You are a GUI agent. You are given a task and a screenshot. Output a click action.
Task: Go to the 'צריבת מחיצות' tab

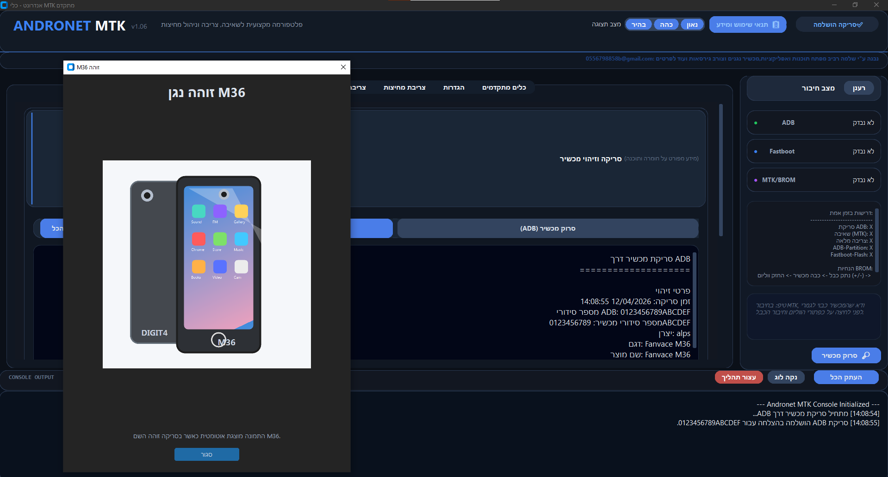pos(404,87)
